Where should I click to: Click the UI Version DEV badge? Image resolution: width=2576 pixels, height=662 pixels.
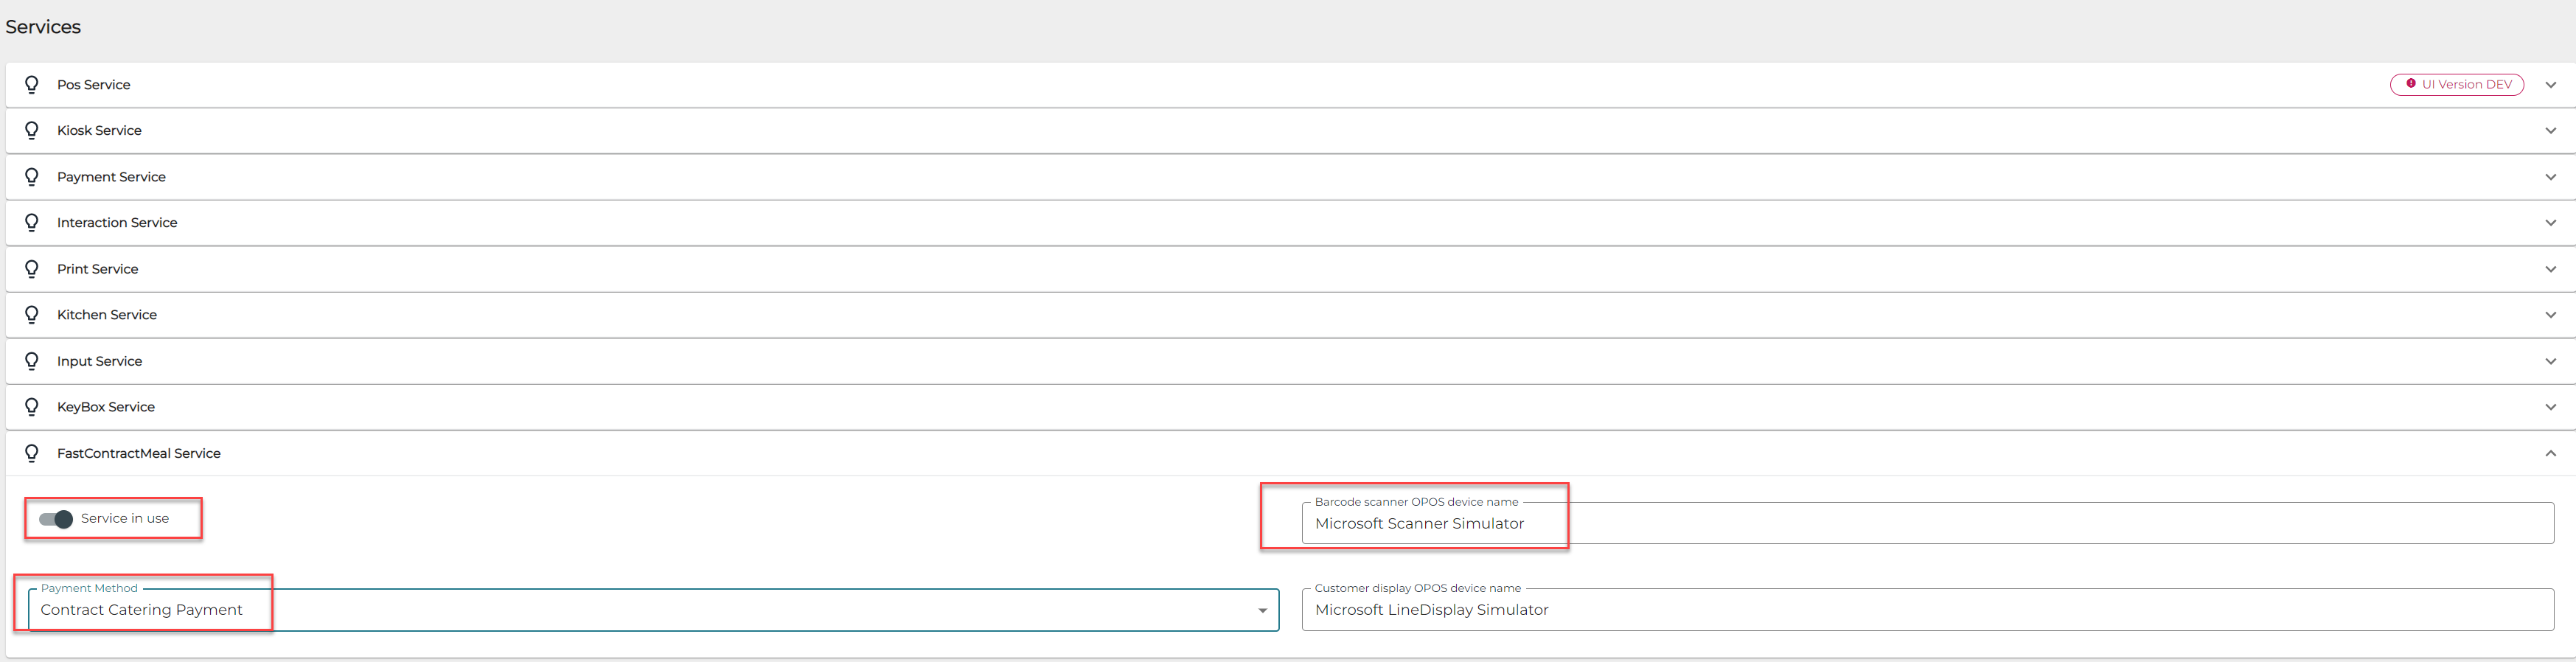2456,85
